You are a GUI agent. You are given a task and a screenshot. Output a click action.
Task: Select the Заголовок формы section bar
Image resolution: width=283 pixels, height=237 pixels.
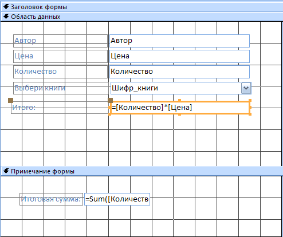pyautogui.click(x=141, y=7)
